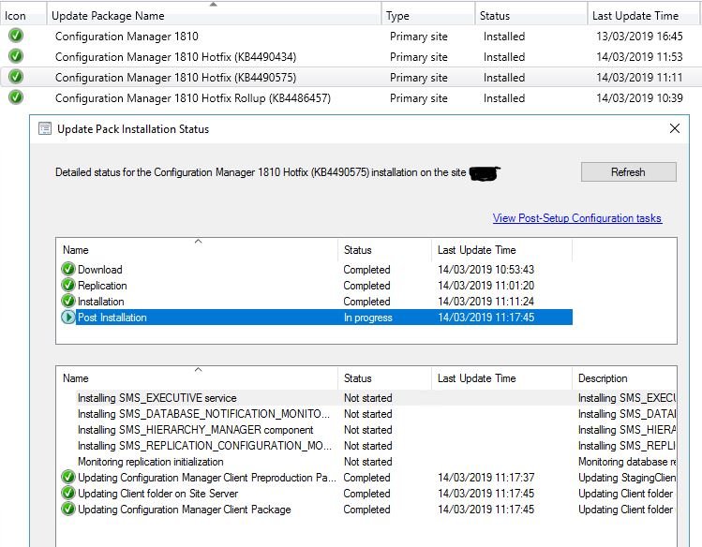Click green check icon for Hotfix KB4490575 row
The image size is (702, 547).
16,77
